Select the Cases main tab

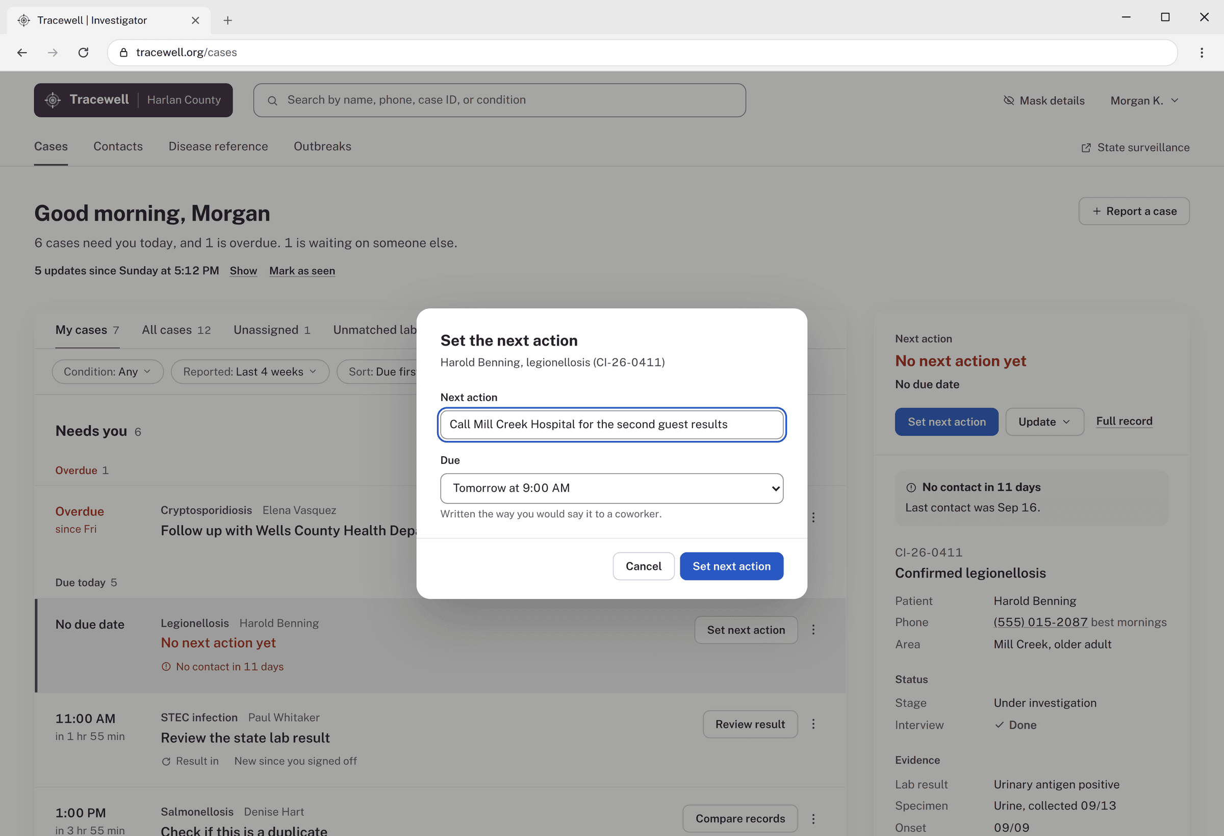click(x=51, y=146)
